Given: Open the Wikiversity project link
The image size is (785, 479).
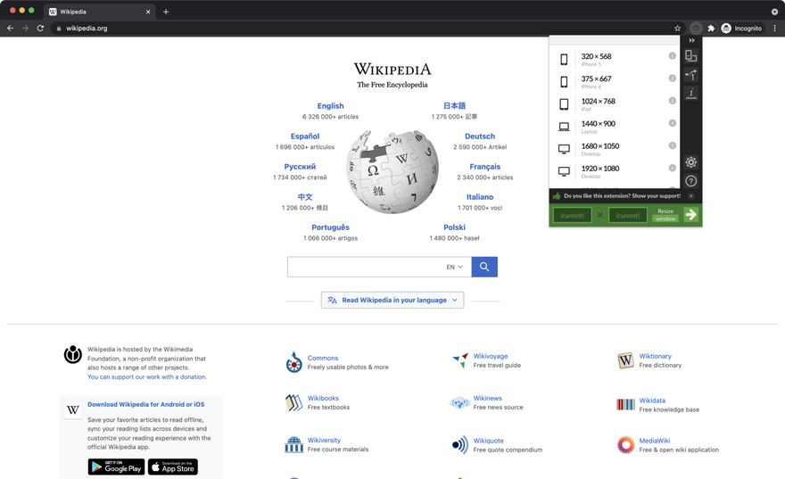Looking at the screenshot, I should 324,441.
